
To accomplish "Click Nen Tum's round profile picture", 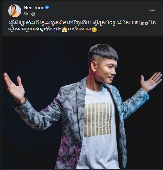I will tap(15, 11).
